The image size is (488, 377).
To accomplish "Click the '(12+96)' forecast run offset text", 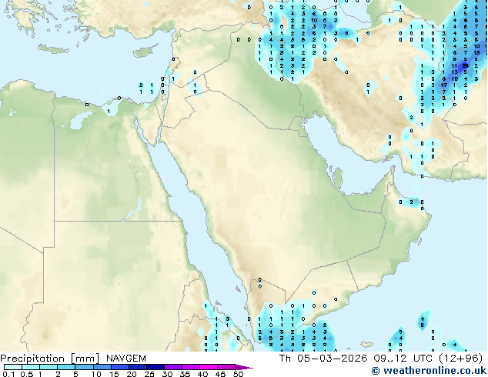I will pos(461,359).
